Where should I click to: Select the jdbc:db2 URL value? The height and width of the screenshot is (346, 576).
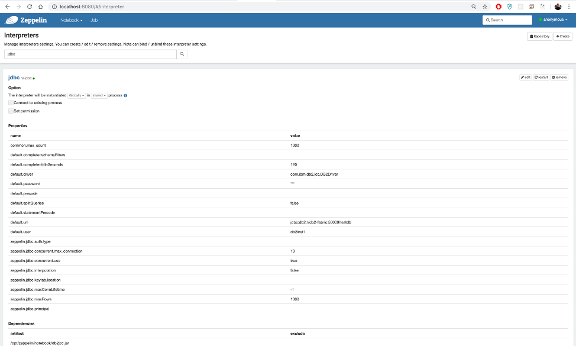pyautogui.click(x=321, y=222)
